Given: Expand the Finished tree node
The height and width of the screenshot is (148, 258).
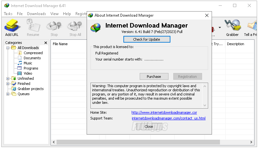Looking at the screenshot, I should tap(8, 84).
